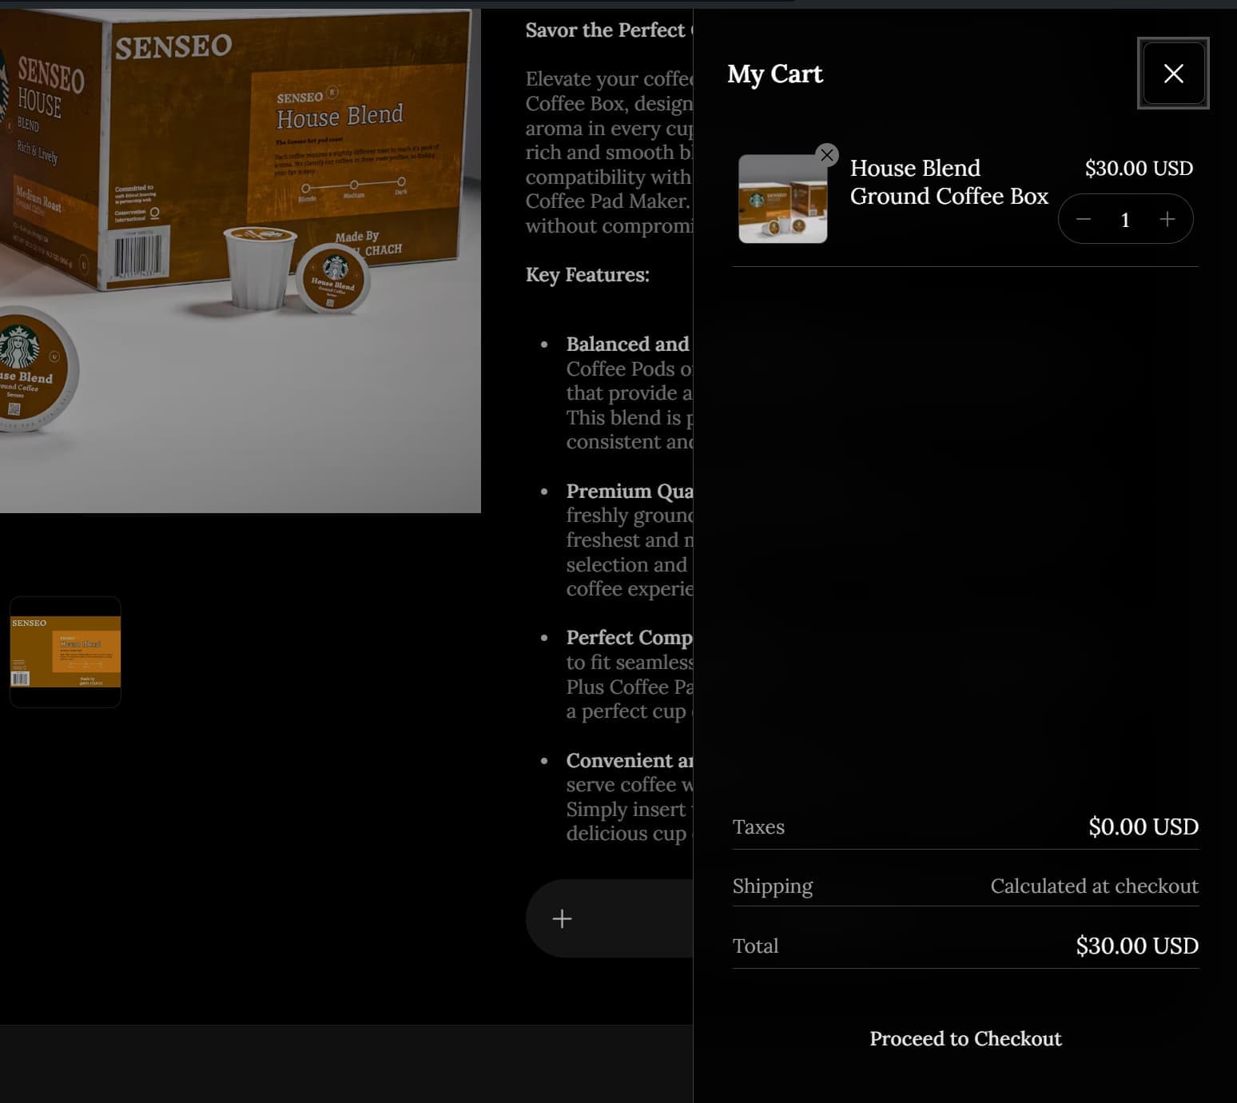Select the small product gallery thumbnail
Screen dimensions: 1237x1103
(x=66, y=652)
